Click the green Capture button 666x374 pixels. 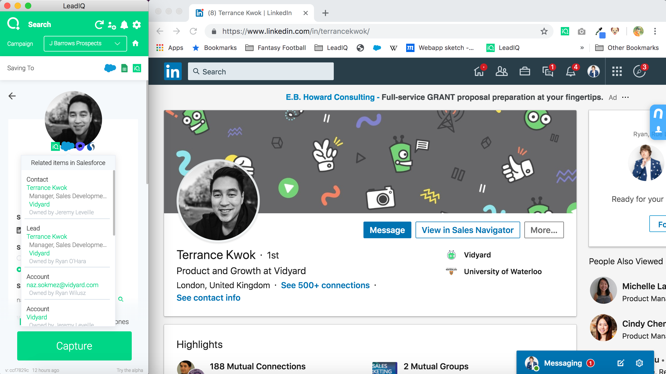(x=74, y=346)
